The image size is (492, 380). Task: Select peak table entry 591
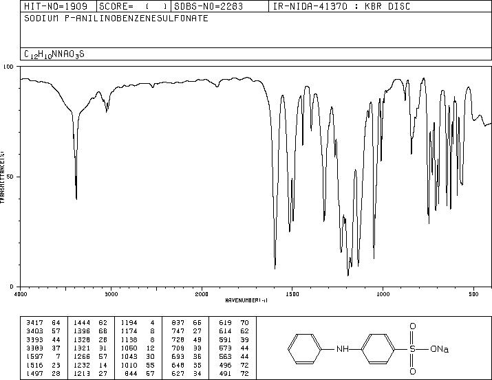tap(225, 339)
